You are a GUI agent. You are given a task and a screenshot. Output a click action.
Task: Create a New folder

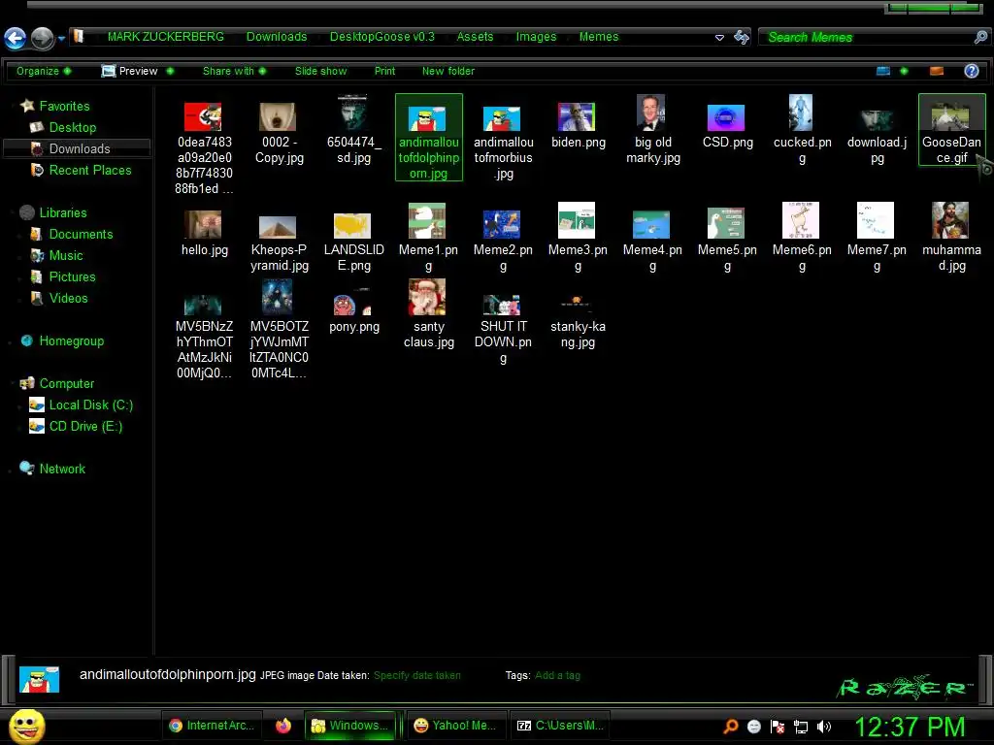(x=448, y=71)
